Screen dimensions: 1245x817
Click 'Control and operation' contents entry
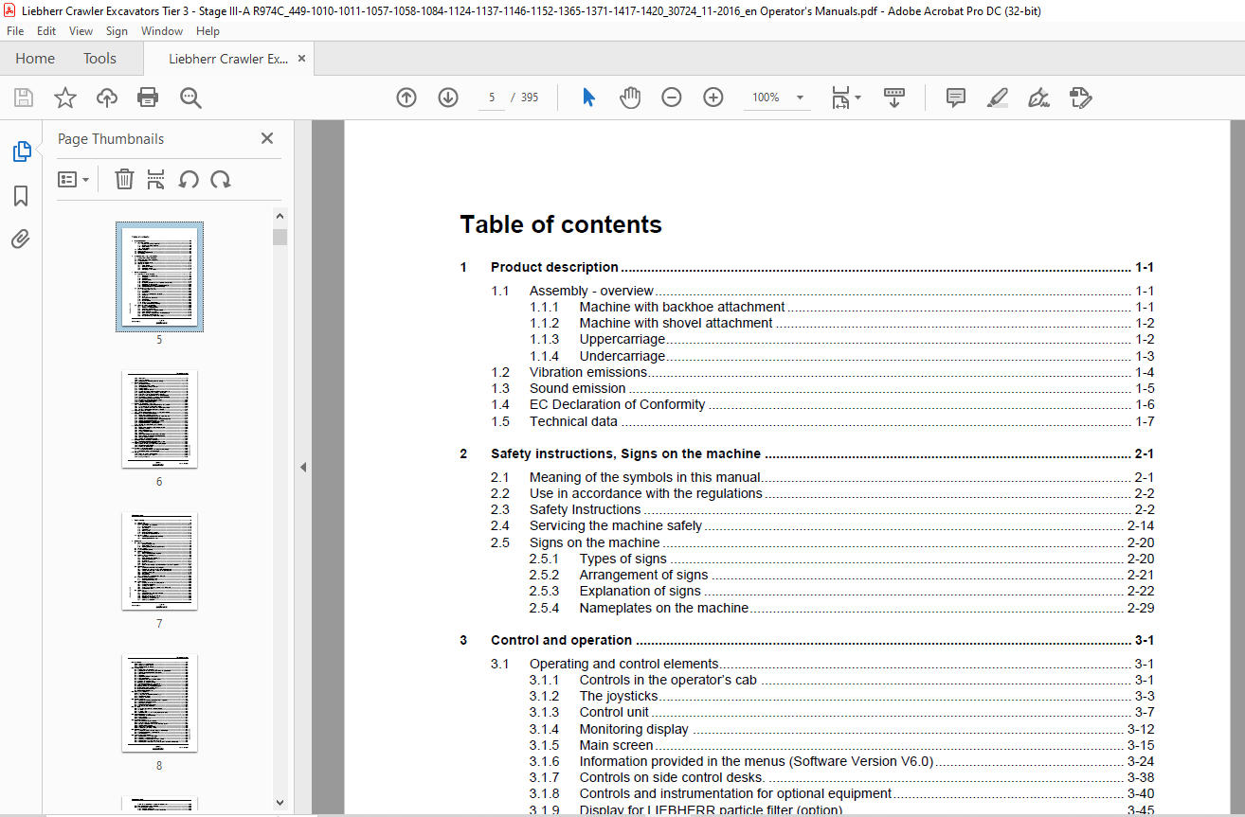(x=561, y=640)
